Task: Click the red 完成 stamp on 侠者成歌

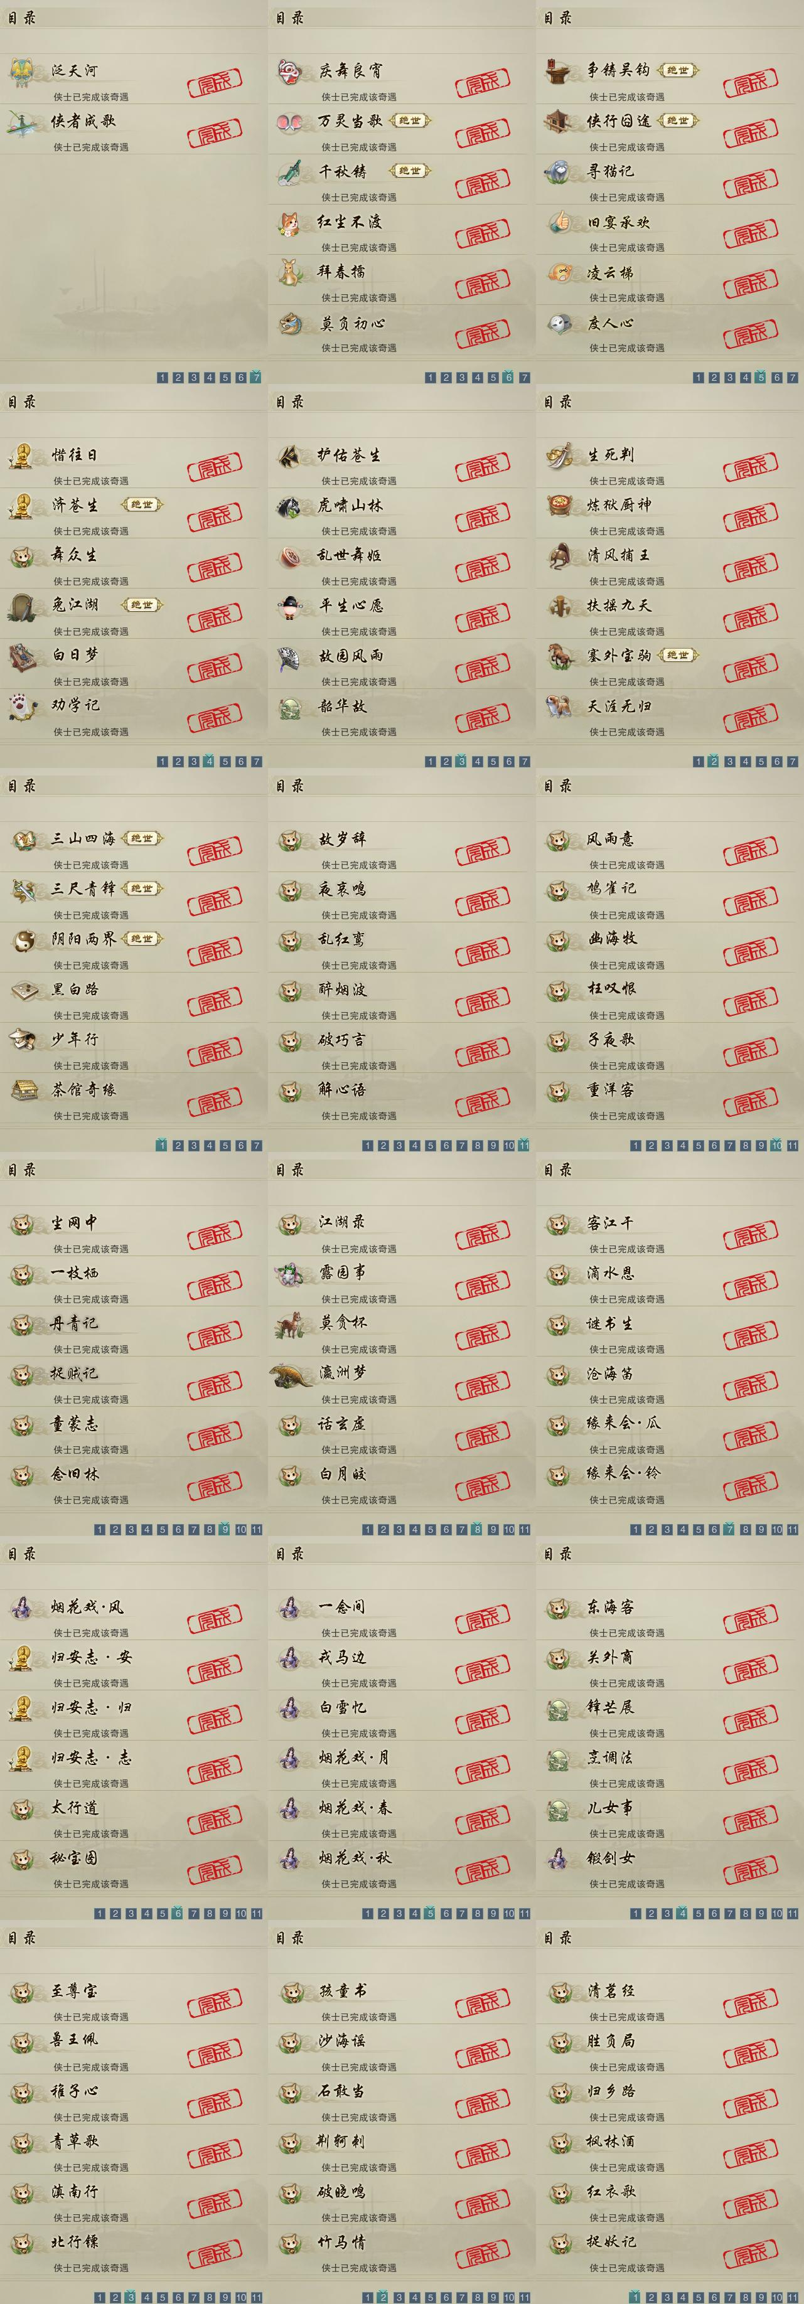Action: (215, 133)
